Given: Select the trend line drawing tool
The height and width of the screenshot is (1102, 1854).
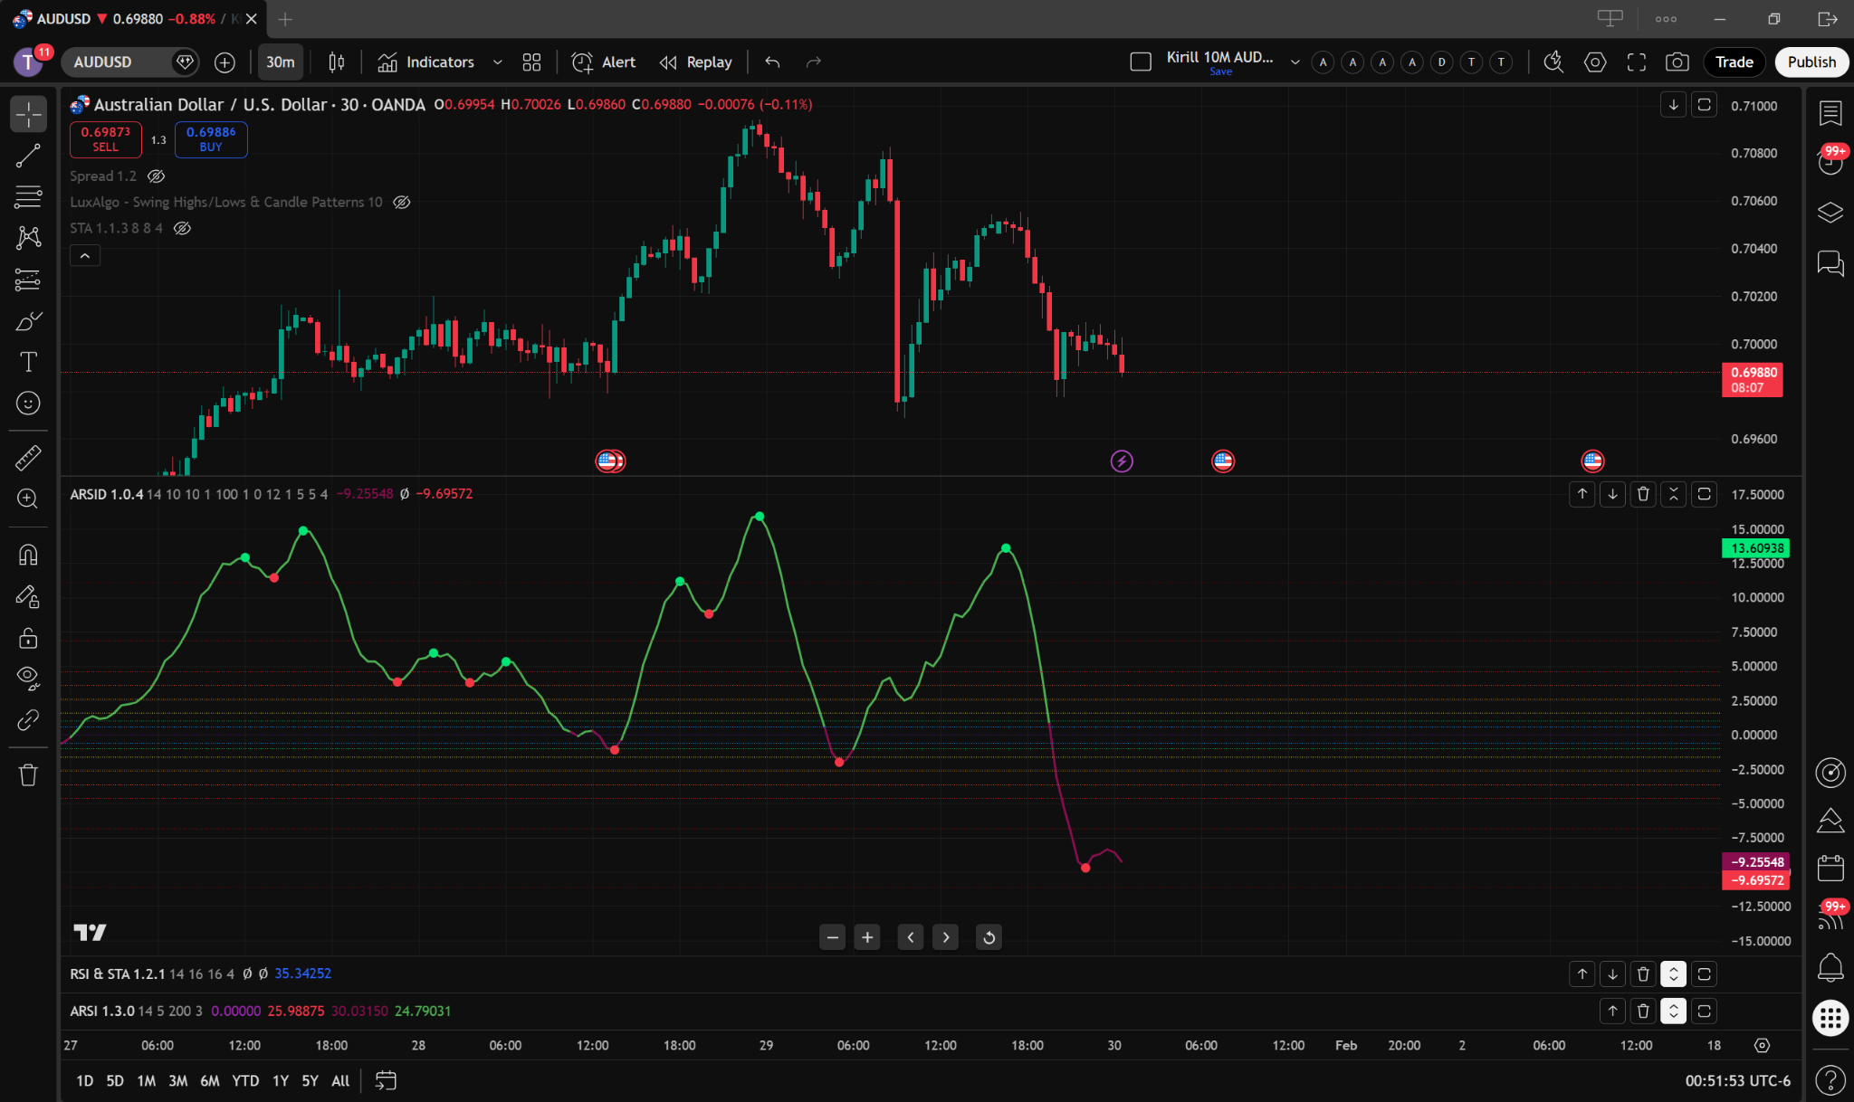Looking at the screenshot, I should pos(28,156).
